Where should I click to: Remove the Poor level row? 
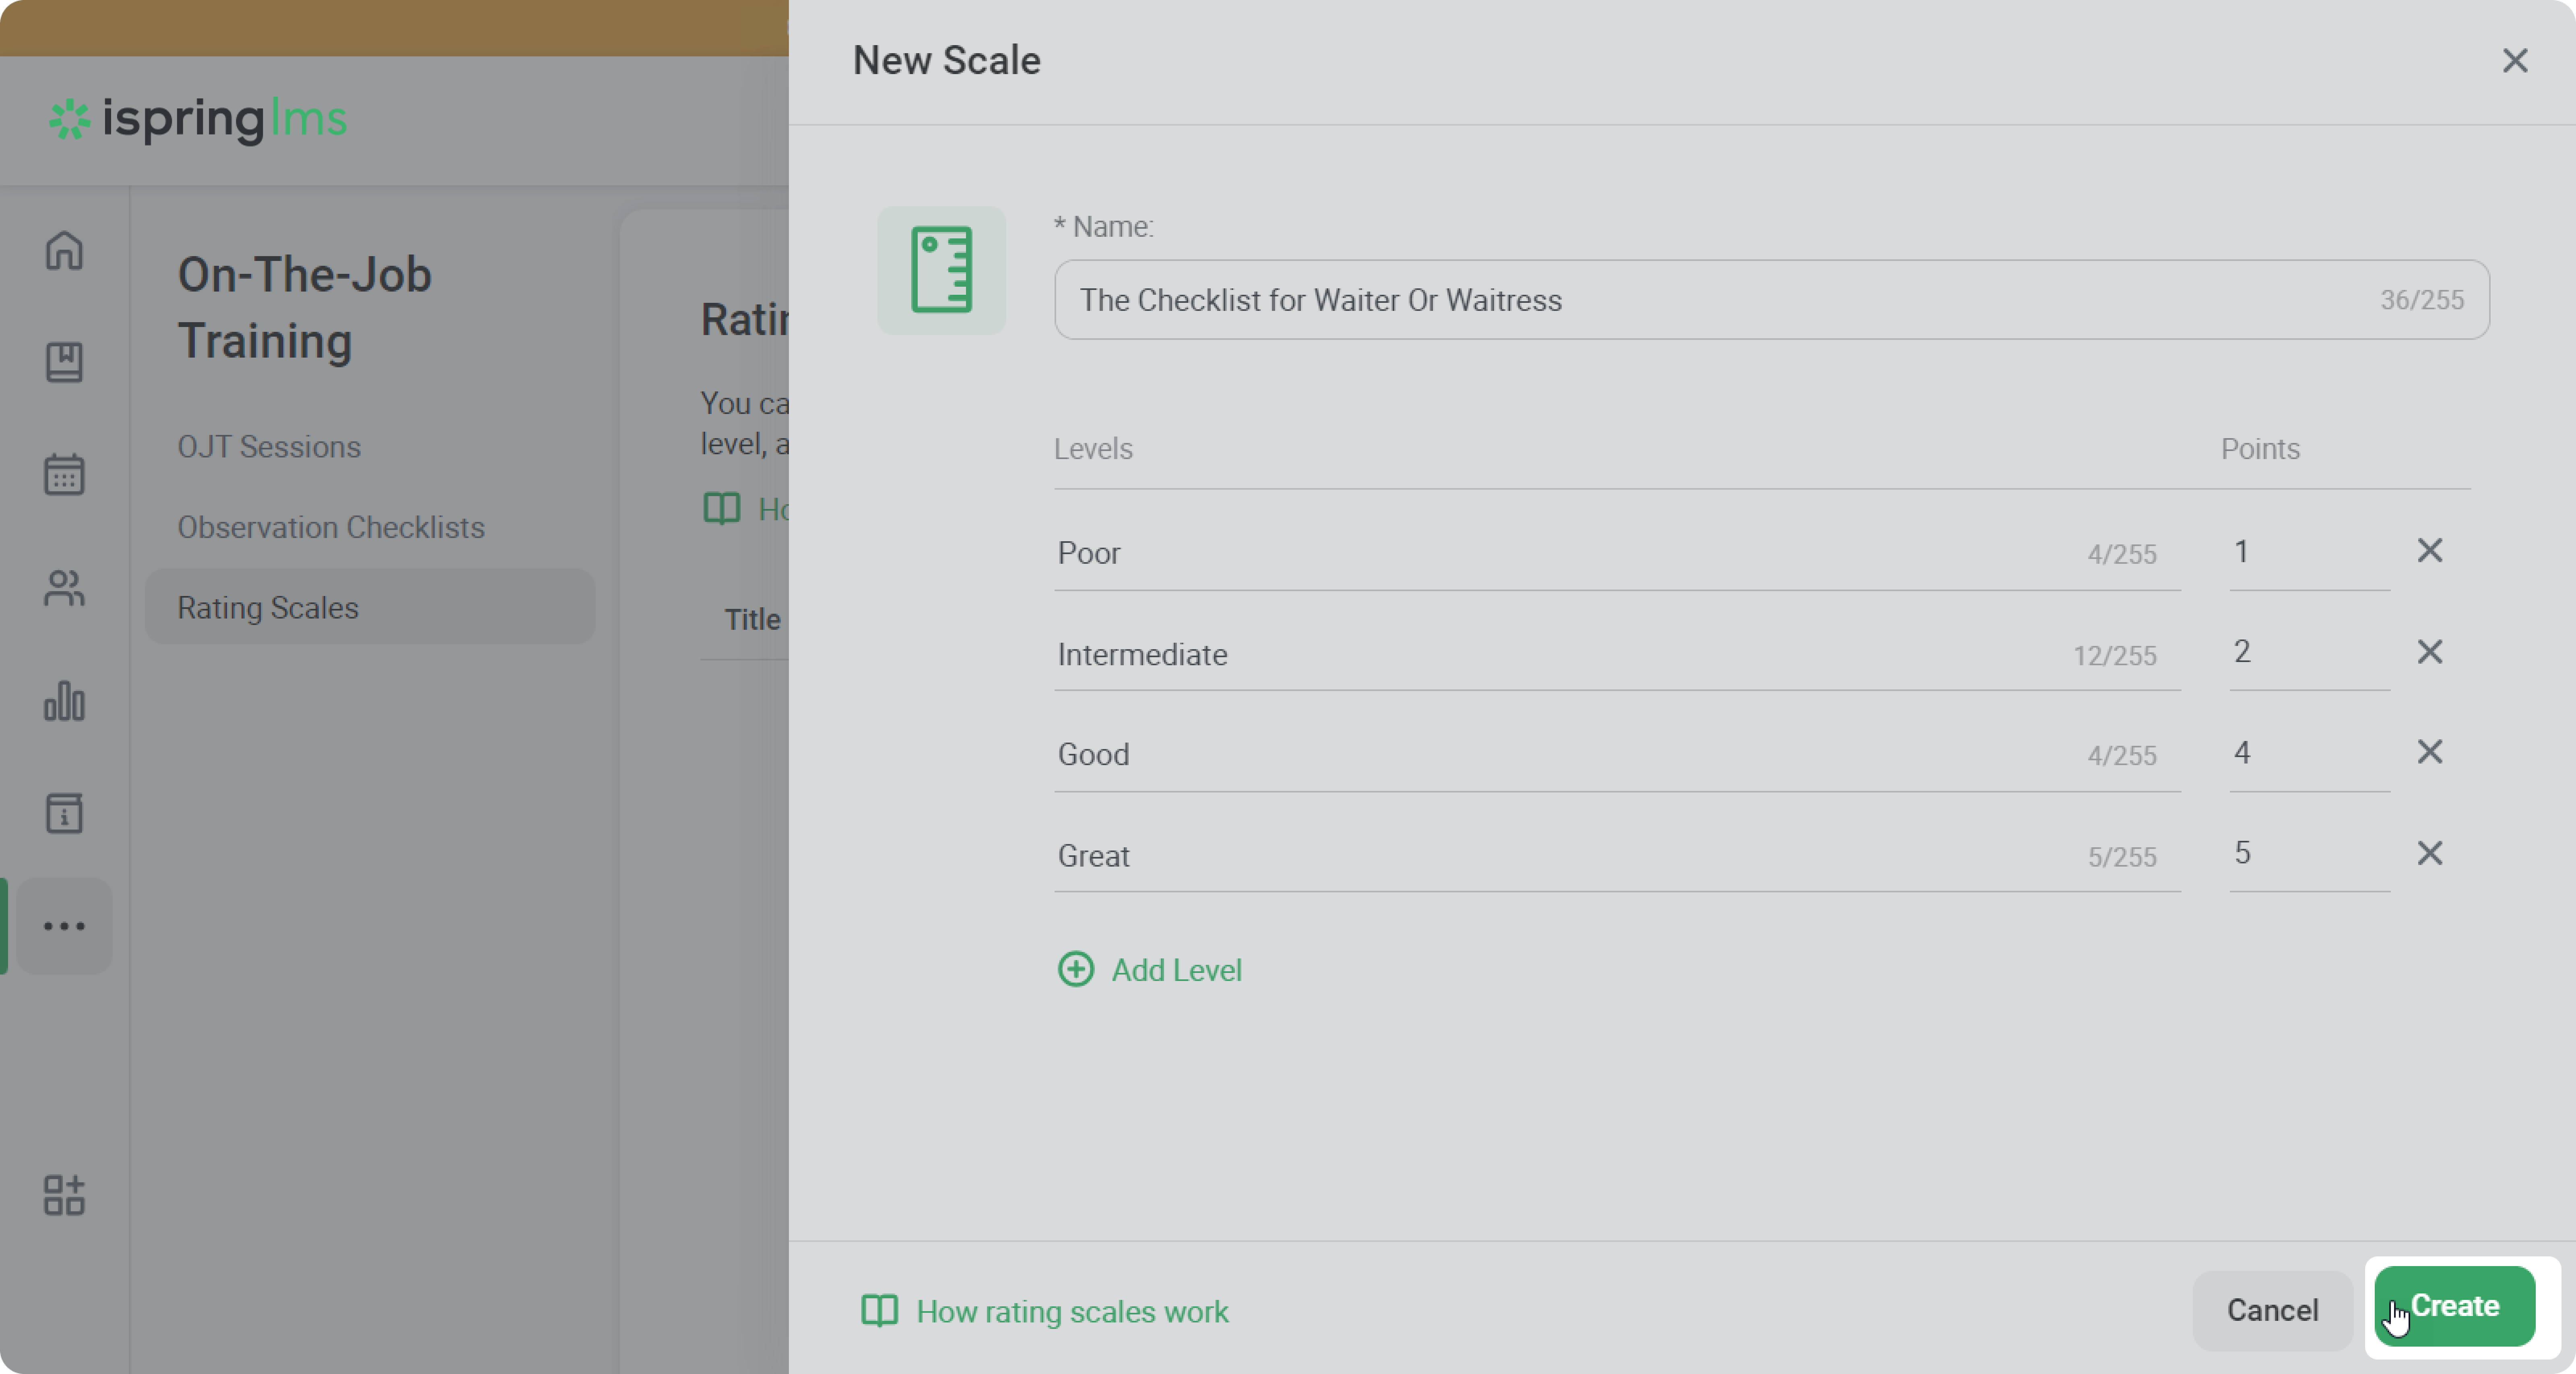[x=2429, y=550]
